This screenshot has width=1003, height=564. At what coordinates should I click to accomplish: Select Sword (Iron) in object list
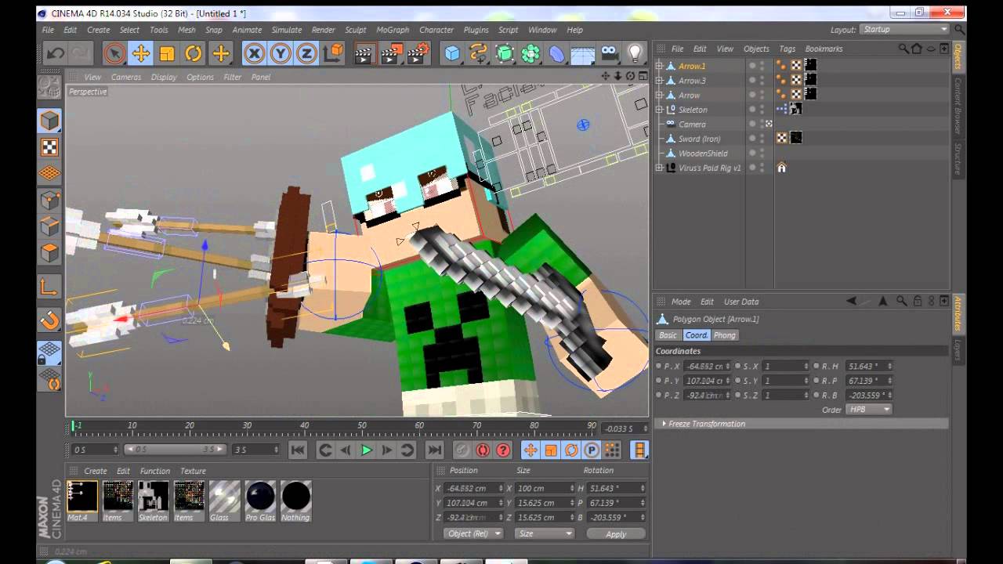click(700, 139)
